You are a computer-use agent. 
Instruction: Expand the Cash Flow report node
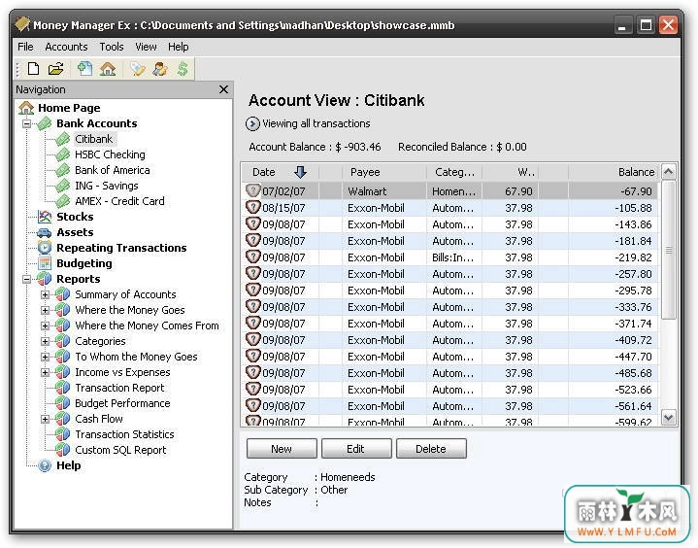(45, 419)
